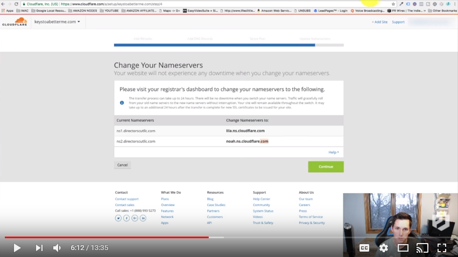Open the Press footer link

302,211
